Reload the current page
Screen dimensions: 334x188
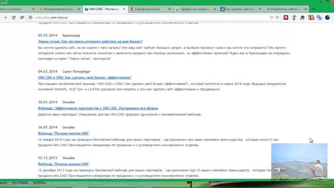pyautogui.click(x=14, y=17)
